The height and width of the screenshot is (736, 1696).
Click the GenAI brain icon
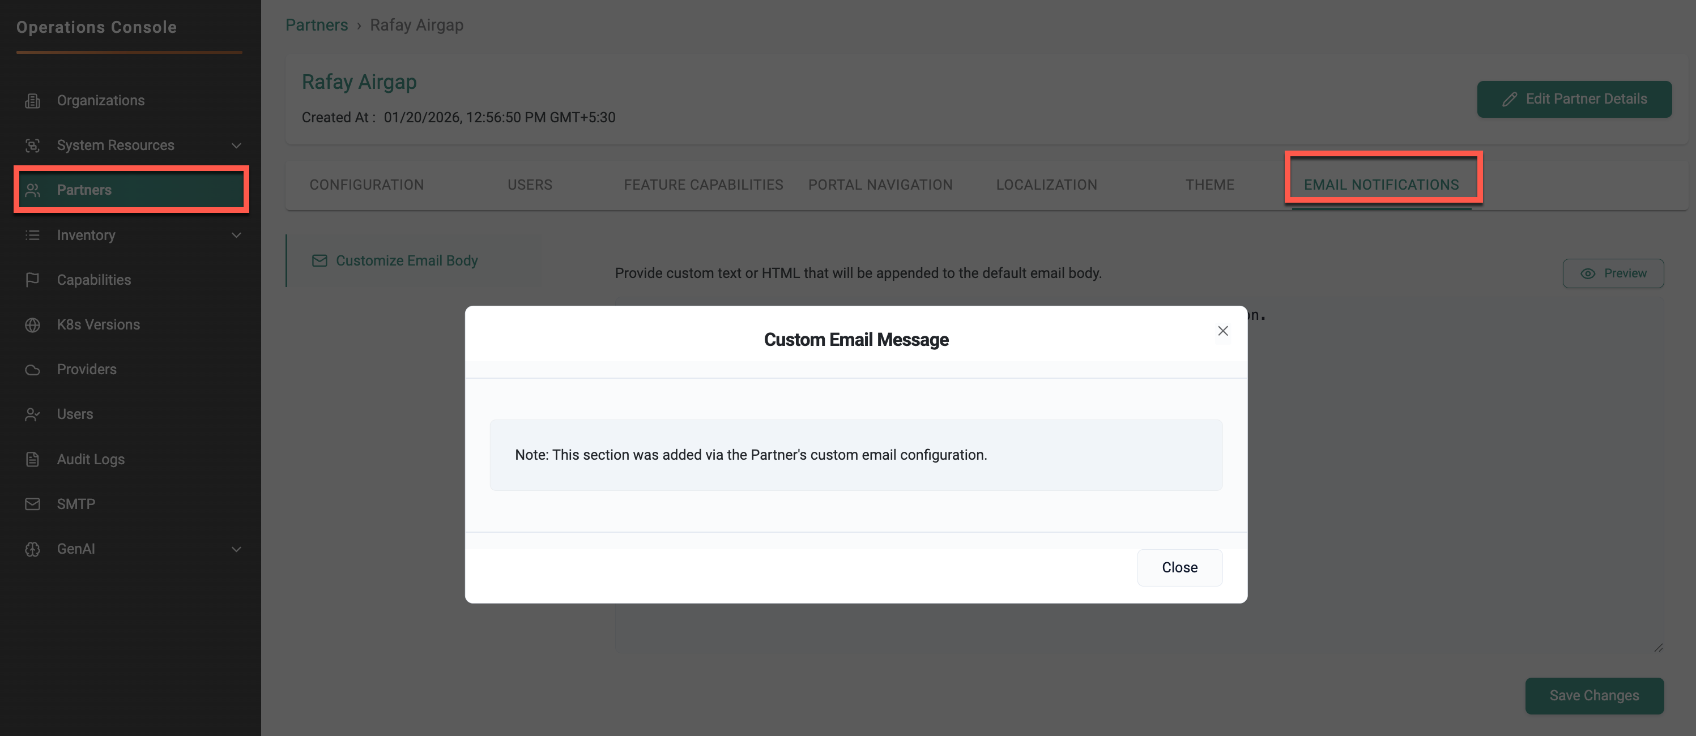pyautogui.click(x=32, y=549)
